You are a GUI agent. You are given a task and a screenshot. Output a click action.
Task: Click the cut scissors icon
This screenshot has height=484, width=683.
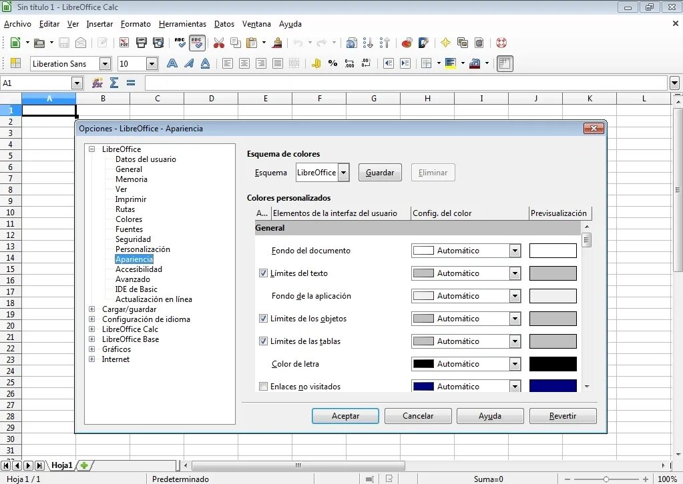[x=219, y=43]
